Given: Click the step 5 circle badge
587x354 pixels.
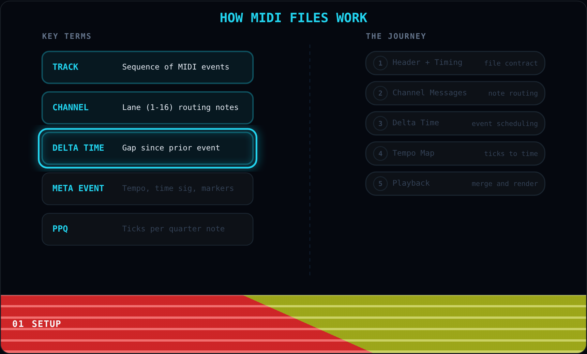Looking at the screenshot, I should [380, 184].
